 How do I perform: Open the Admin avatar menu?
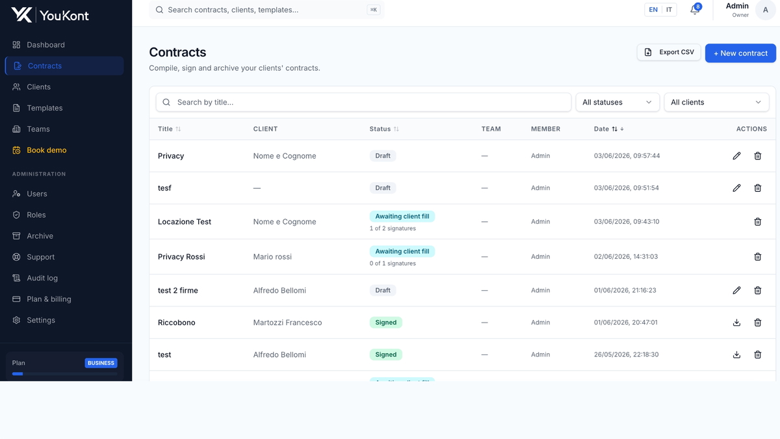point(766,10)
